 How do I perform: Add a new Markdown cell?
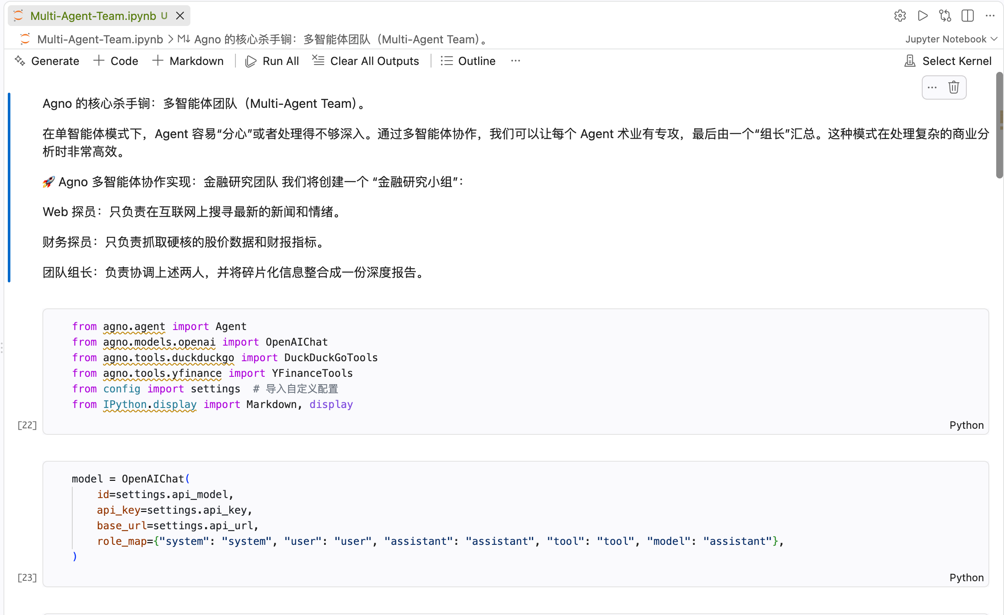[188, 61]
